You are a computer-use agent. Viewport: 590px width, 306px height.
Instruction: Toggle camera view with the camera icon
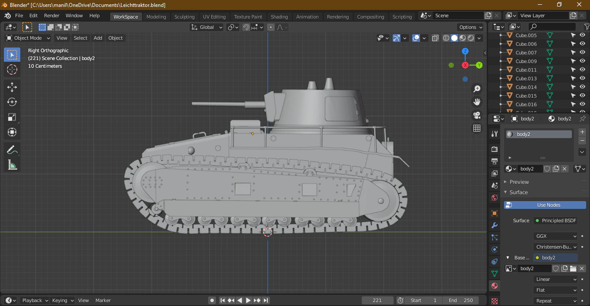point(477,115)
